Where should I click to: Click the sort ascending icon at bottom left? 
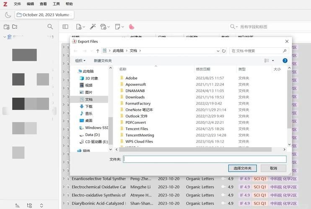click(18, 205)
